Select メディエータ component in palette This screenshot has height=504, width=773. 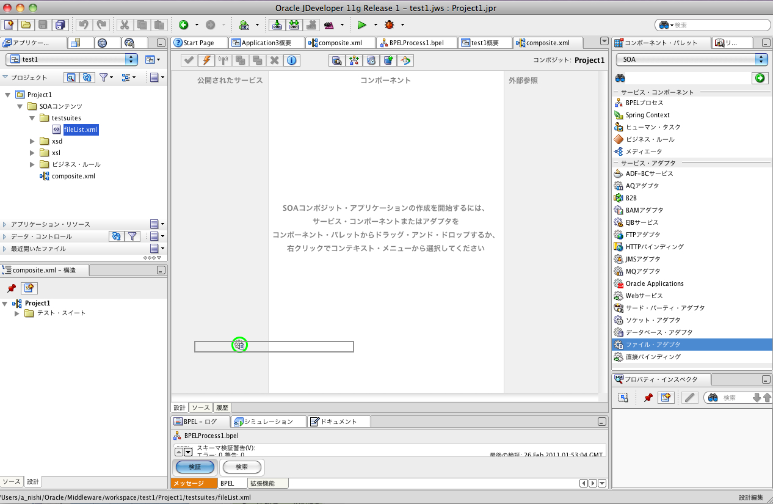(644, 152)
